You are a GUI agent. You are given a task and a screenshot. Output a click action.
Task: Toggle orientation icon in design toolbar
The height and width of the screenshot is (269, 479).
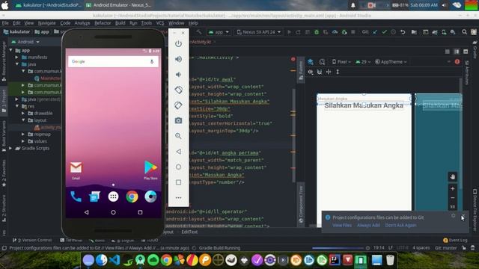click(322, 62)
